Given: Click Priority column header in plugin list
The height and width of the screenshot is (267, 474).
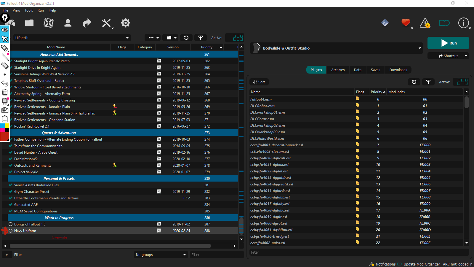Looking at the screenshot, I should pyautogui.click(x=378, y=92).
